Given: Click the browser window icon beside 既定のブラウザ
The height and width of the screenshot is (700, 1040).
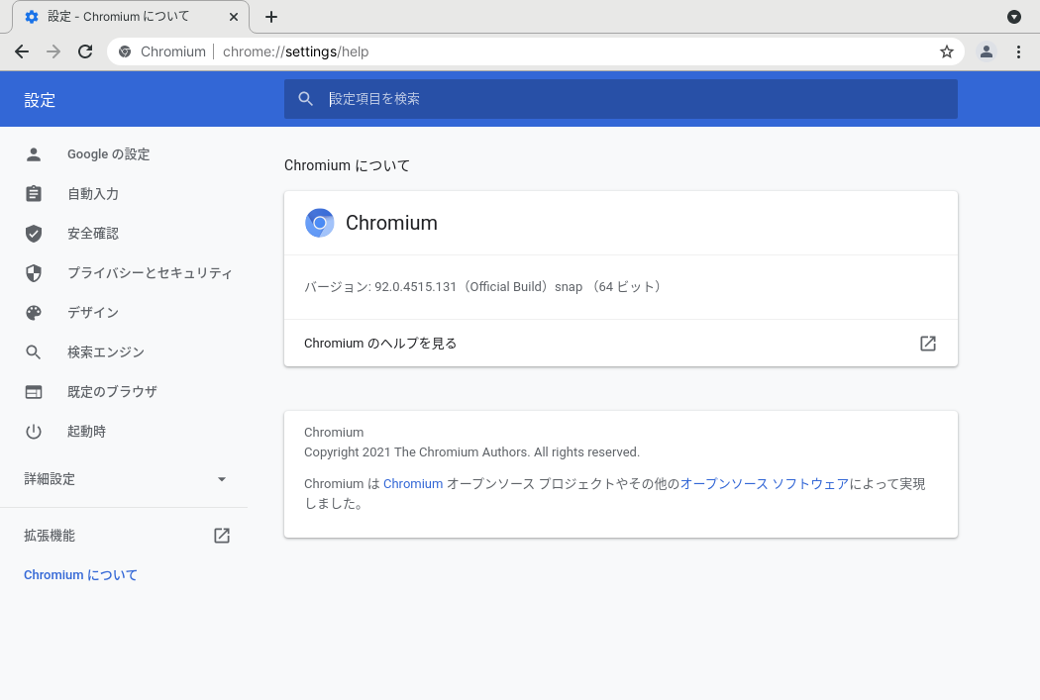Looking at the screenshot, I should (x=33, y=392).
